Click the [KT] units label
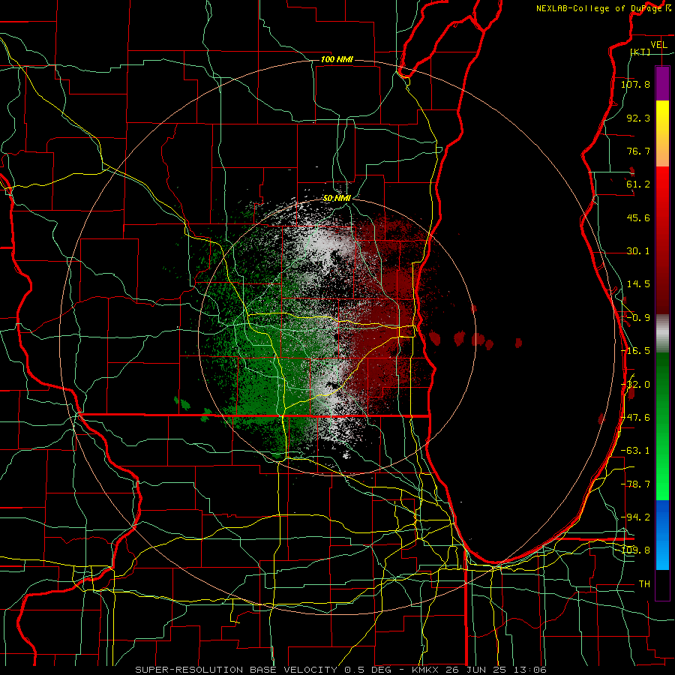The width and height of the screenshot is (675, 675). pos(640,52)
